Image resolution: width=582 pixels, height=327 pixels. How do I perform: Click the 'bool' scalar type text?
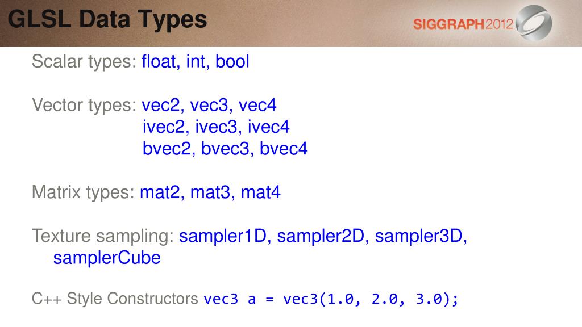232,61
